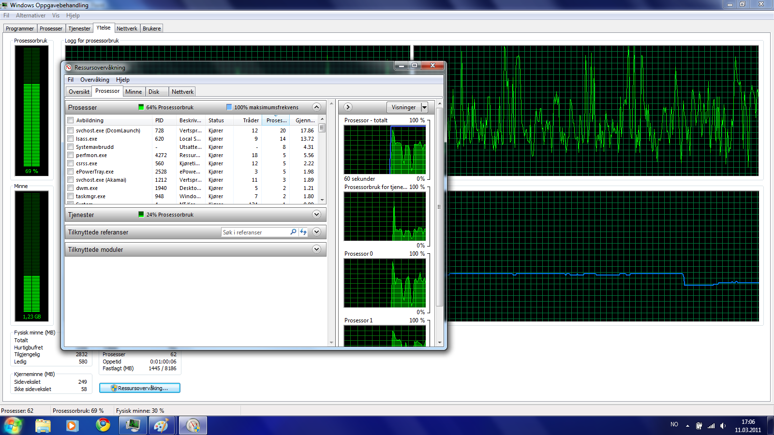The height and width of the screenshot is (435, 774).
Task: Click the search magnifier in references box
Action: [293, 232]
